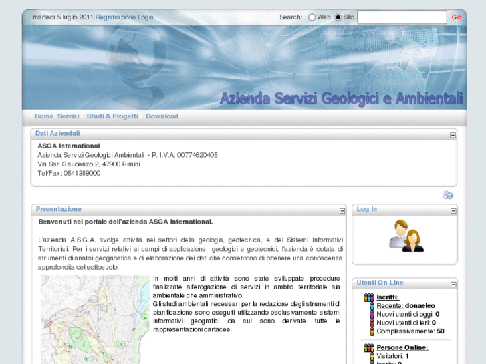The width and height of the screenshot is (486, 364).
Task: Collapse the Presentazione panel
Action: (x=342, y=211)
